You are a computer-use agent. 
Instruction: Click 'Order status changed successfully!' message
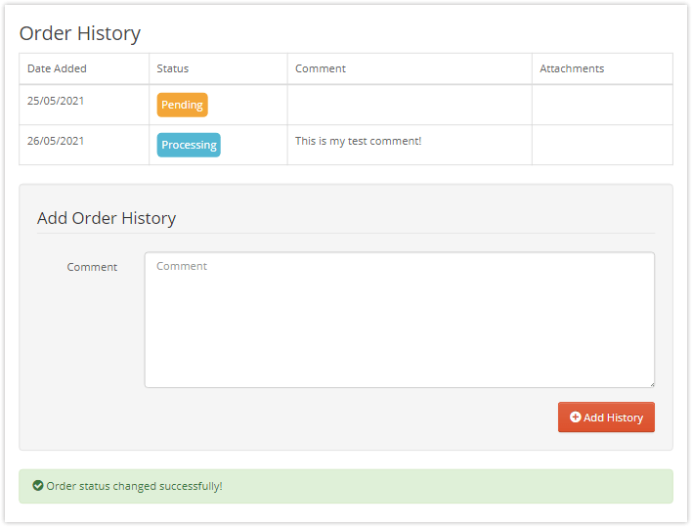pos(134,486)
